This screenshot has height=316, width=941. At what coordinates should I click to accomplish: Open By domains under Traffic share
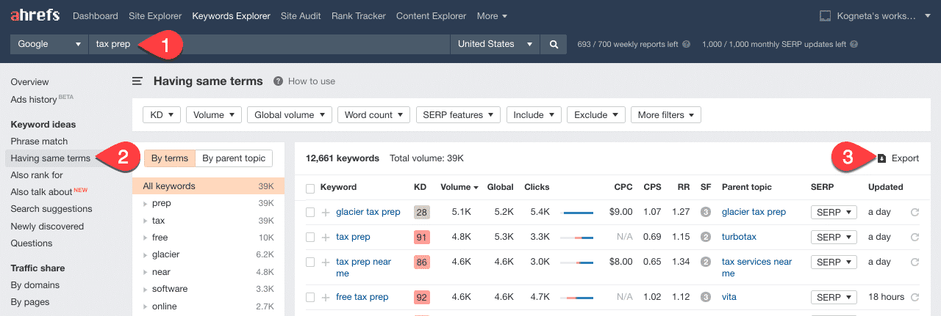[x=35, y=284]
